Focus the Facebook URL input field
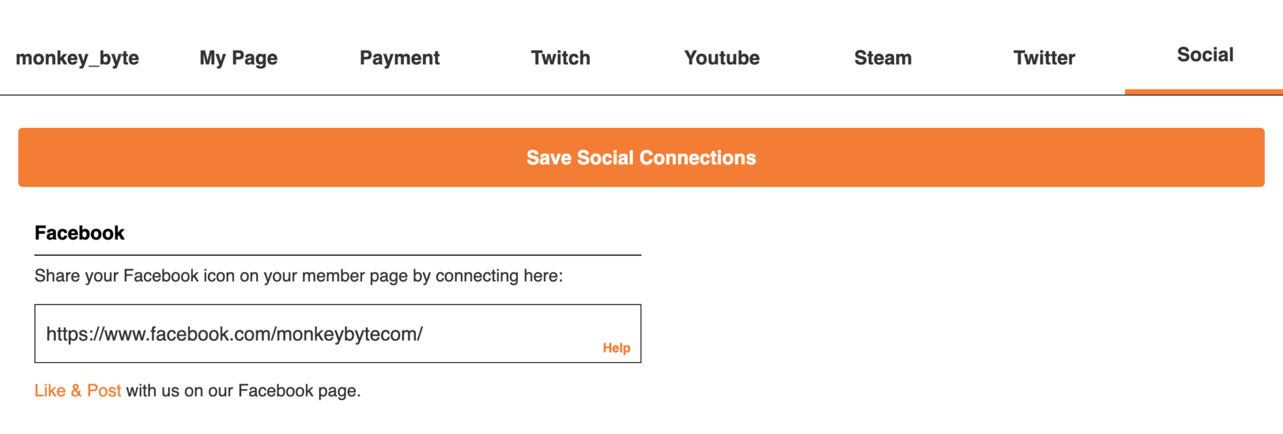Image resolution: width=1283 pixels, height=434 pixels. point(338,334)
